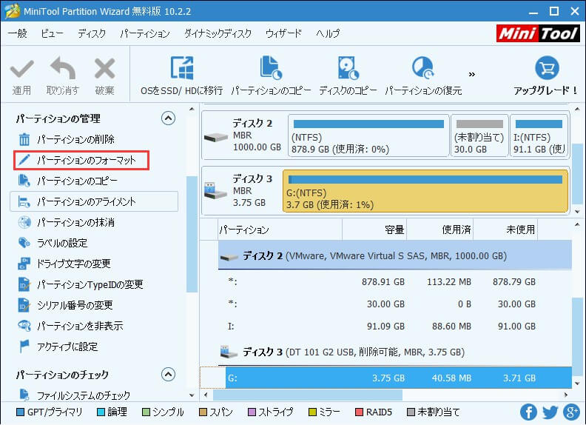
Task: Launch パーティションのコピー toolbar icon
Action: (271, 69)
